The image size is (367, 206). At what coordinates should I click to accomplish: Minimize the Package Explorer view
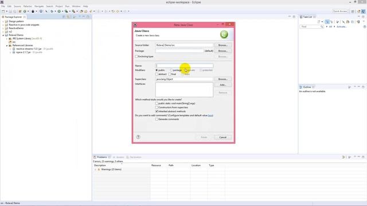coord(84,17)
